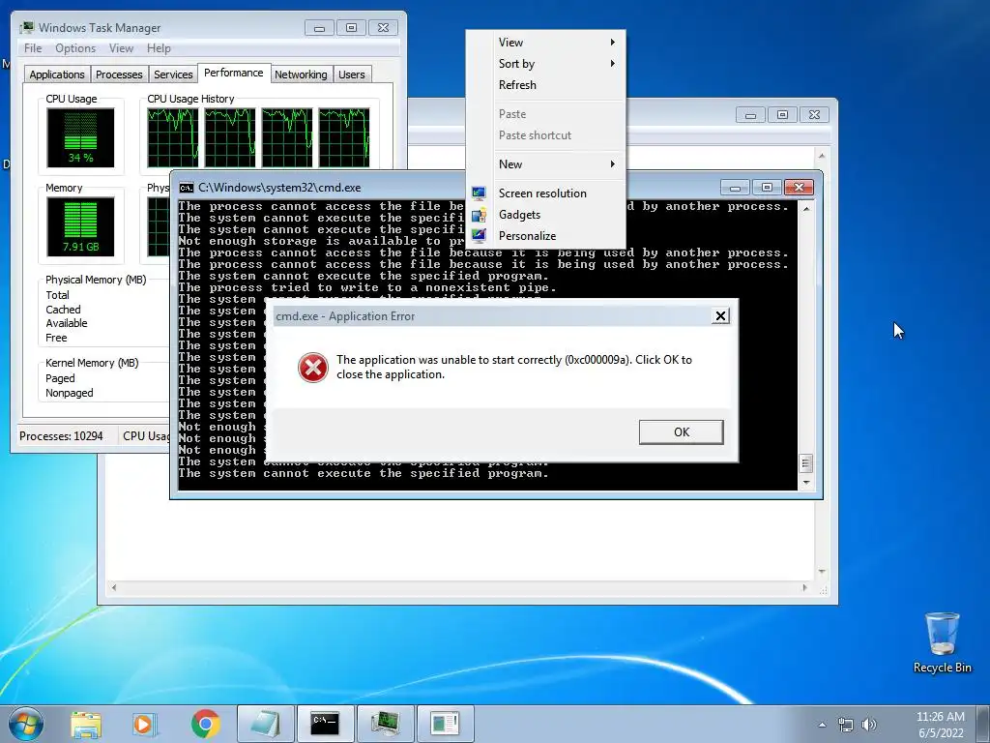
Task: Maximize the cmd.exe window
Action: [x=767, y=188]
